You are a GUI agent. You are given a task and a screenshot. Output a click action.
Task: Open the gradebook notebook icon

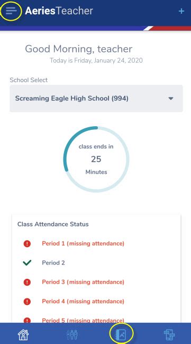121,334
